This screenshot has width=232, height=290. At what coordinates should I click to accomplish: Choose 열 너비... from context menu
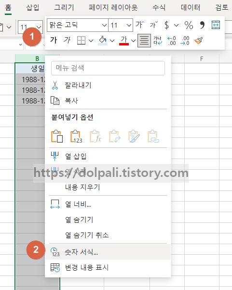click(x=108, y=204)
